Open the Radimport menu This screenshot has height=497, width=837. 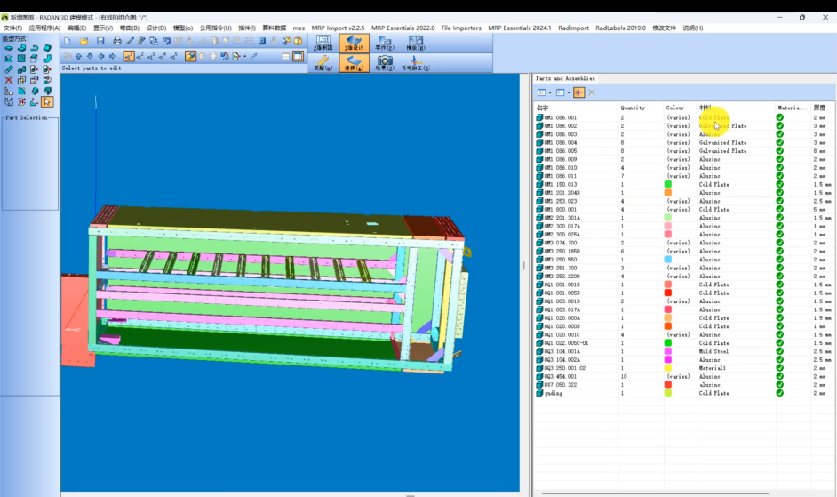point(573,28)
